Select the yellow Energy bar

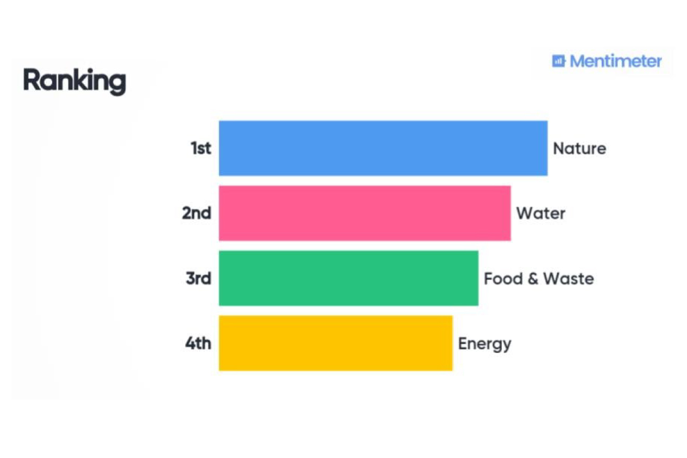point(336,343)
